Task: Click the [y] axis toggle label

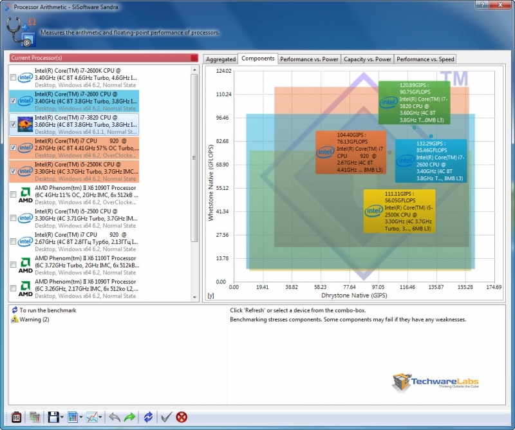Action: pyautogui.click(x=211, y=295)
